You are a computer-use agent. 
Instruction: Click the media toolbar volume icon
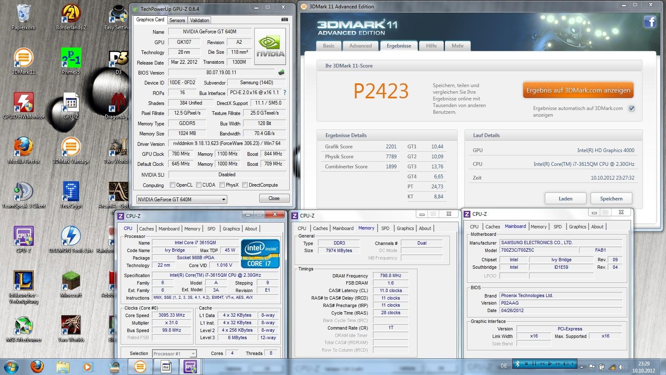point(565,363)
